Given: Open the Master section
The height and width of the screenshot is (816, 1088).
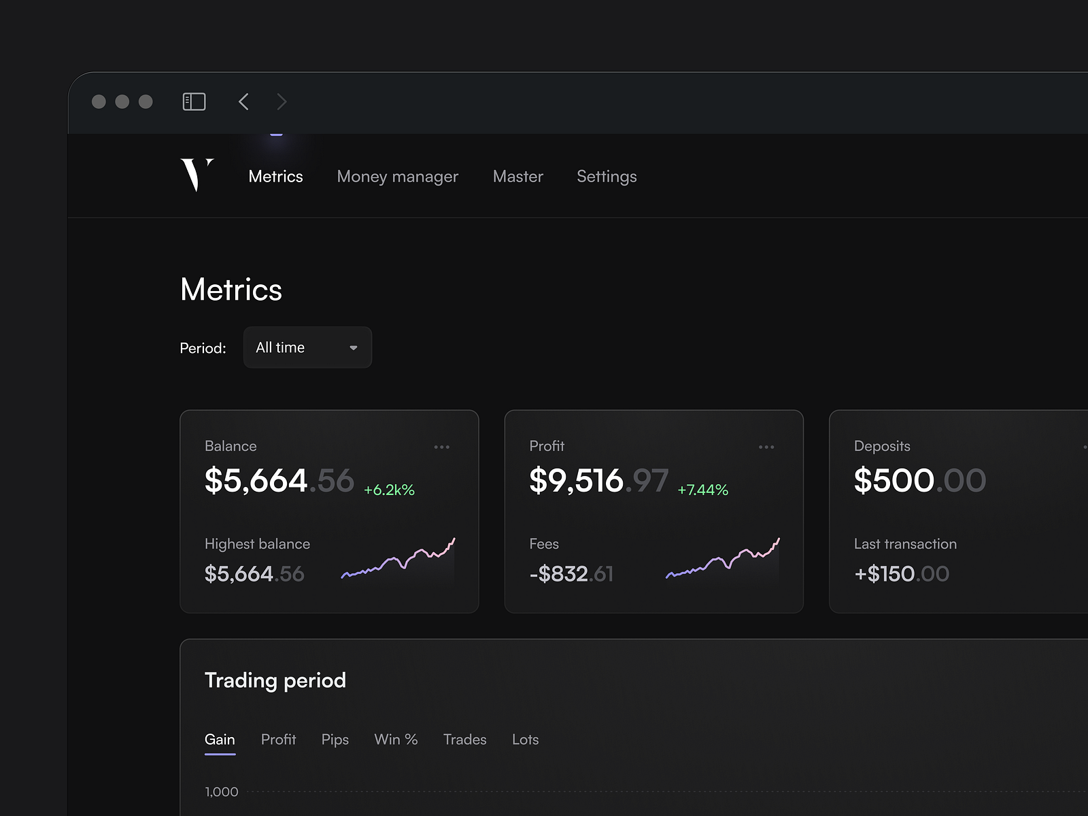Looking at the screenshot, I should [x=517, y=176].
